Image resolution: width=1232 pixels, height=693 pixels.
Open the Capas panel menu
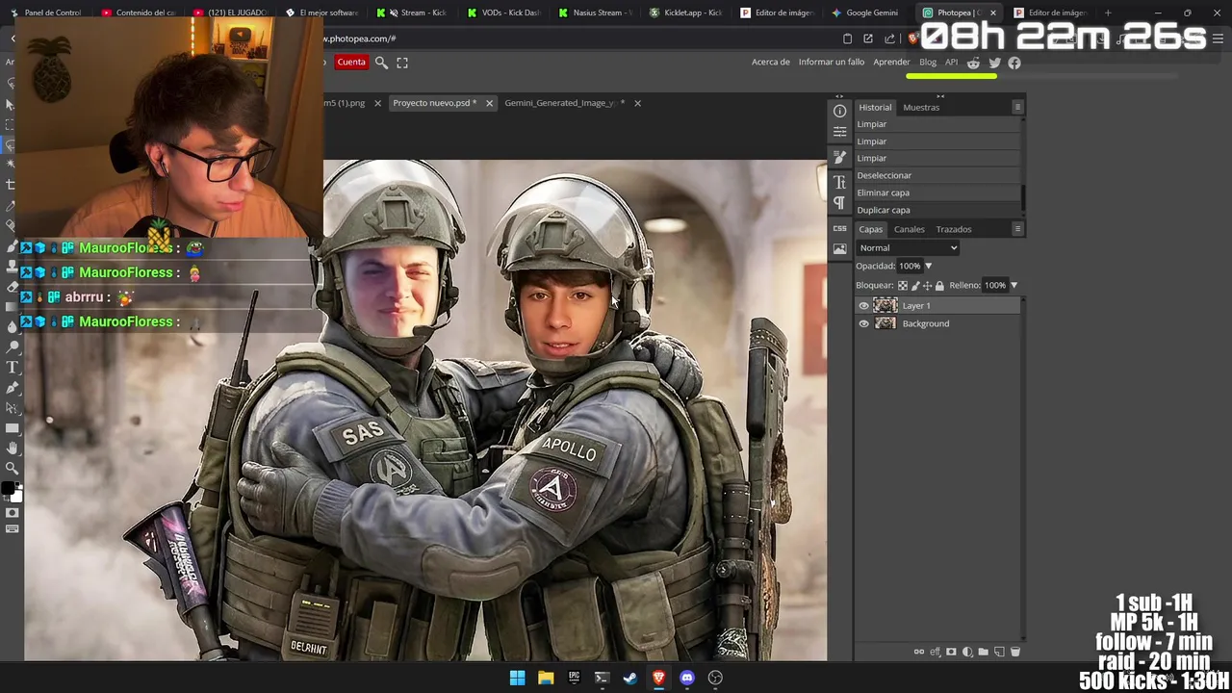(1017, 229)
